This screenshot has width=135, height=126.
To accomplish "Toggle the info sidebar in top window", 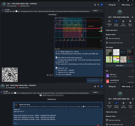I will [x=102, y=5].
